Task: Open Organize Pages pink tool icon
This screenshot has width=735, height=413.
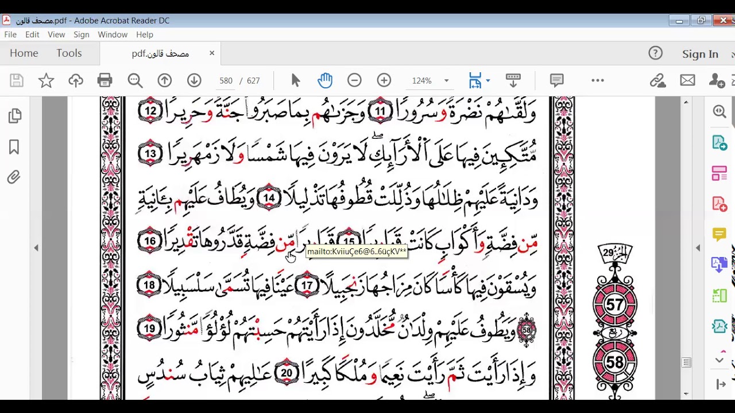Action: [x=719, y=173]
